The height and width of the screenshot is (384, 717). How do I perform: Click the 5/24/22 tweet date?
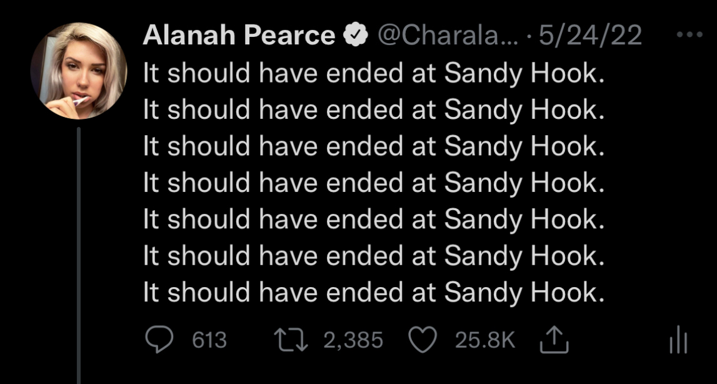pos(590,36)
